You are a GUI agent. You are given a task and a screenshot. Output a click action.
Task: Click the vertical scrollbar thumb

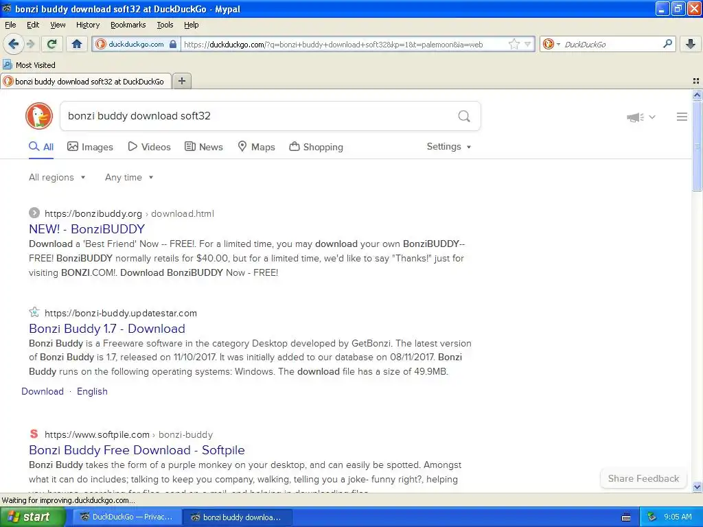[697, 146]
